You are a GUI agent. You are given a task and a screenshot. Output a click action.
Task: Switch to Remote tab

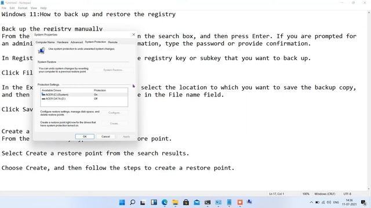(x=112, y=42)
